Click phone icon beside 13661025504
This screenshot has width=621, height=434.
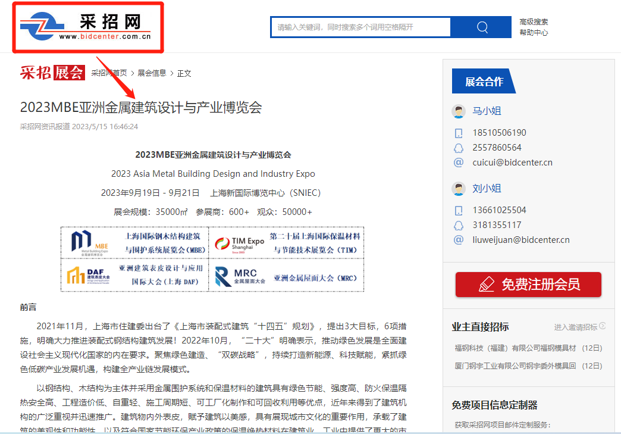[458, 211]
